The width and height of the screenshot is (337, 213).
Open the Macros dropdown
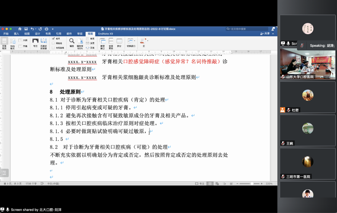point(143,42)
